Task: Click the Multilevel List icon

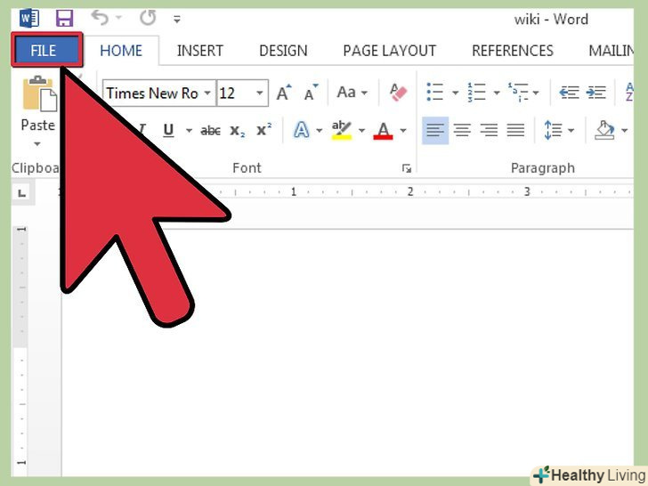Action: [x=518, y=93]
